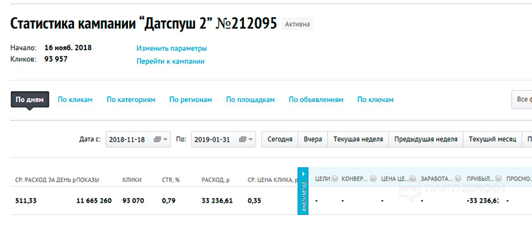Switch to the По кликам tab

click(75, 99)
